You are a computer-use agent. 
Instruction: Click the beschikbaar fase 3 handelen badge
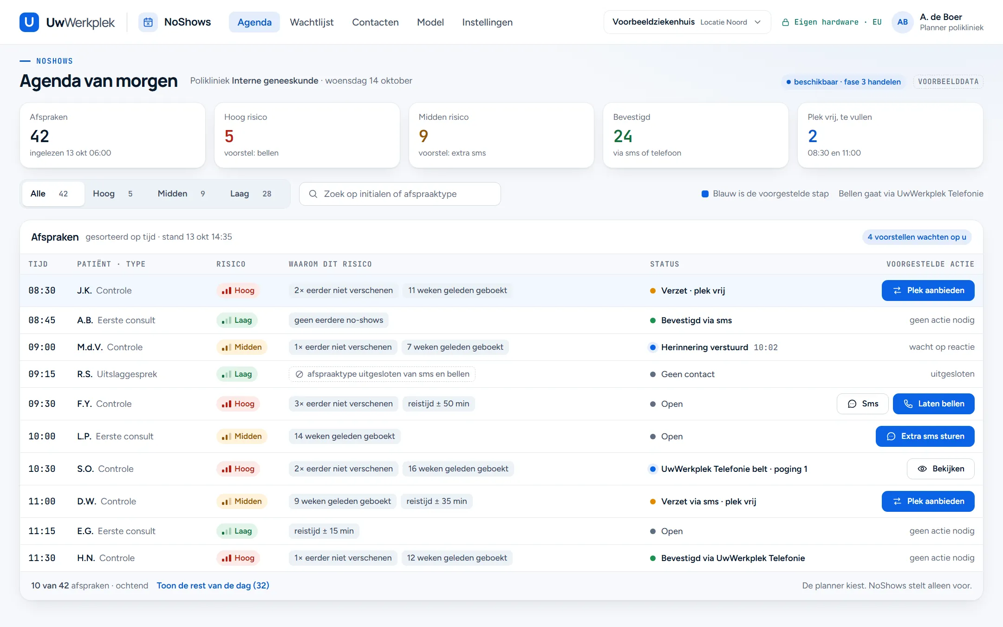(843, 82)
